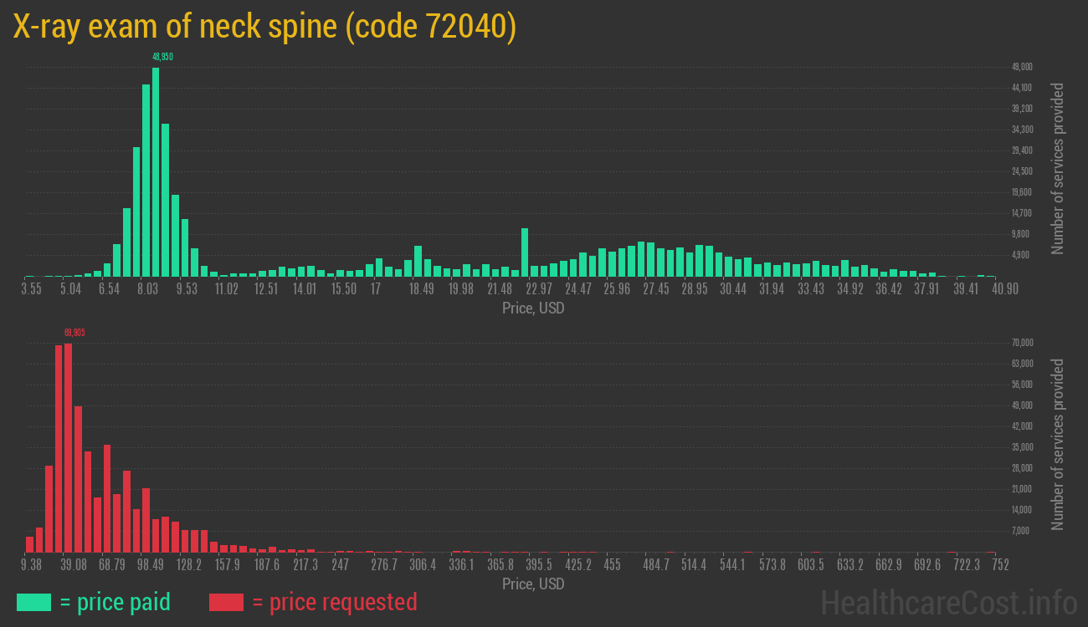Image resolution: width=1088 pixels, height=627 pixels.
Task: Select the 'price requested' legend text
Action: 334,602
